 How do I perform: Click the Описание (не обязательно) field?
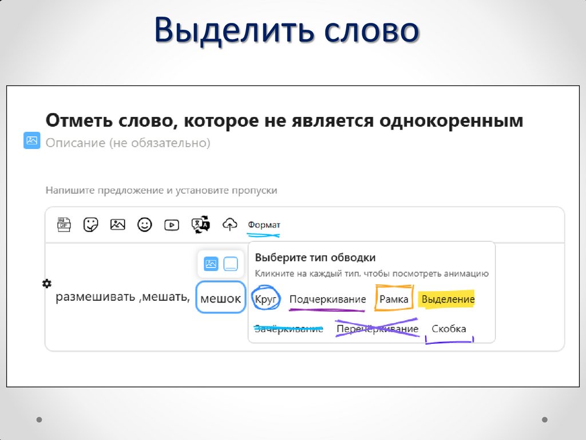coord(128,143)
